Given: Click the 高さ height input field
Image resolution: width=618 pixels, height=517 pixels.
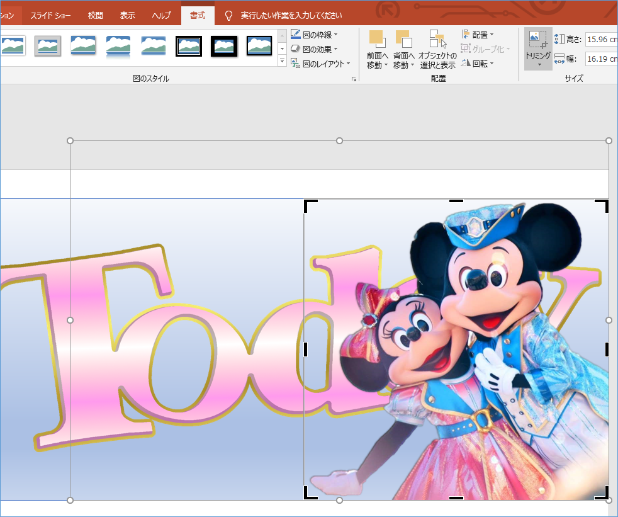Looking at the screenshot, I should point(602,40).
